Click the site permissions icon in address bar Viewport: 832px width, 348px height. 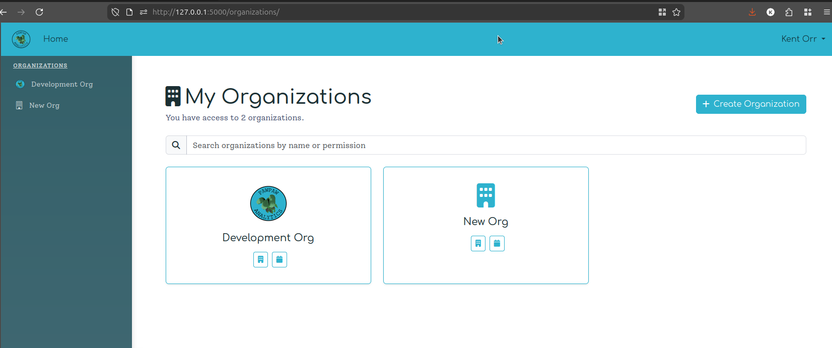point(144,12)
